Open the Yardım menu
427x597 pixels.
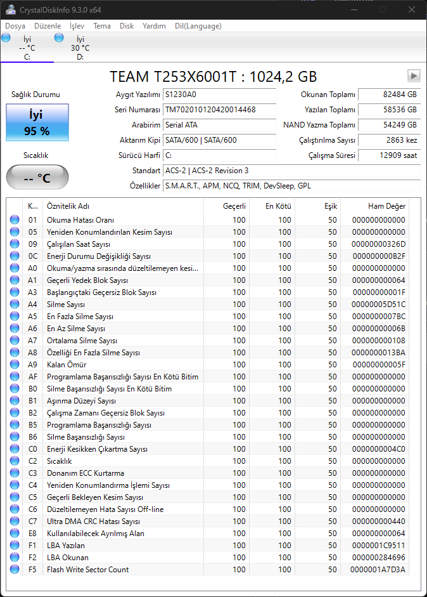tap(154, 26)
